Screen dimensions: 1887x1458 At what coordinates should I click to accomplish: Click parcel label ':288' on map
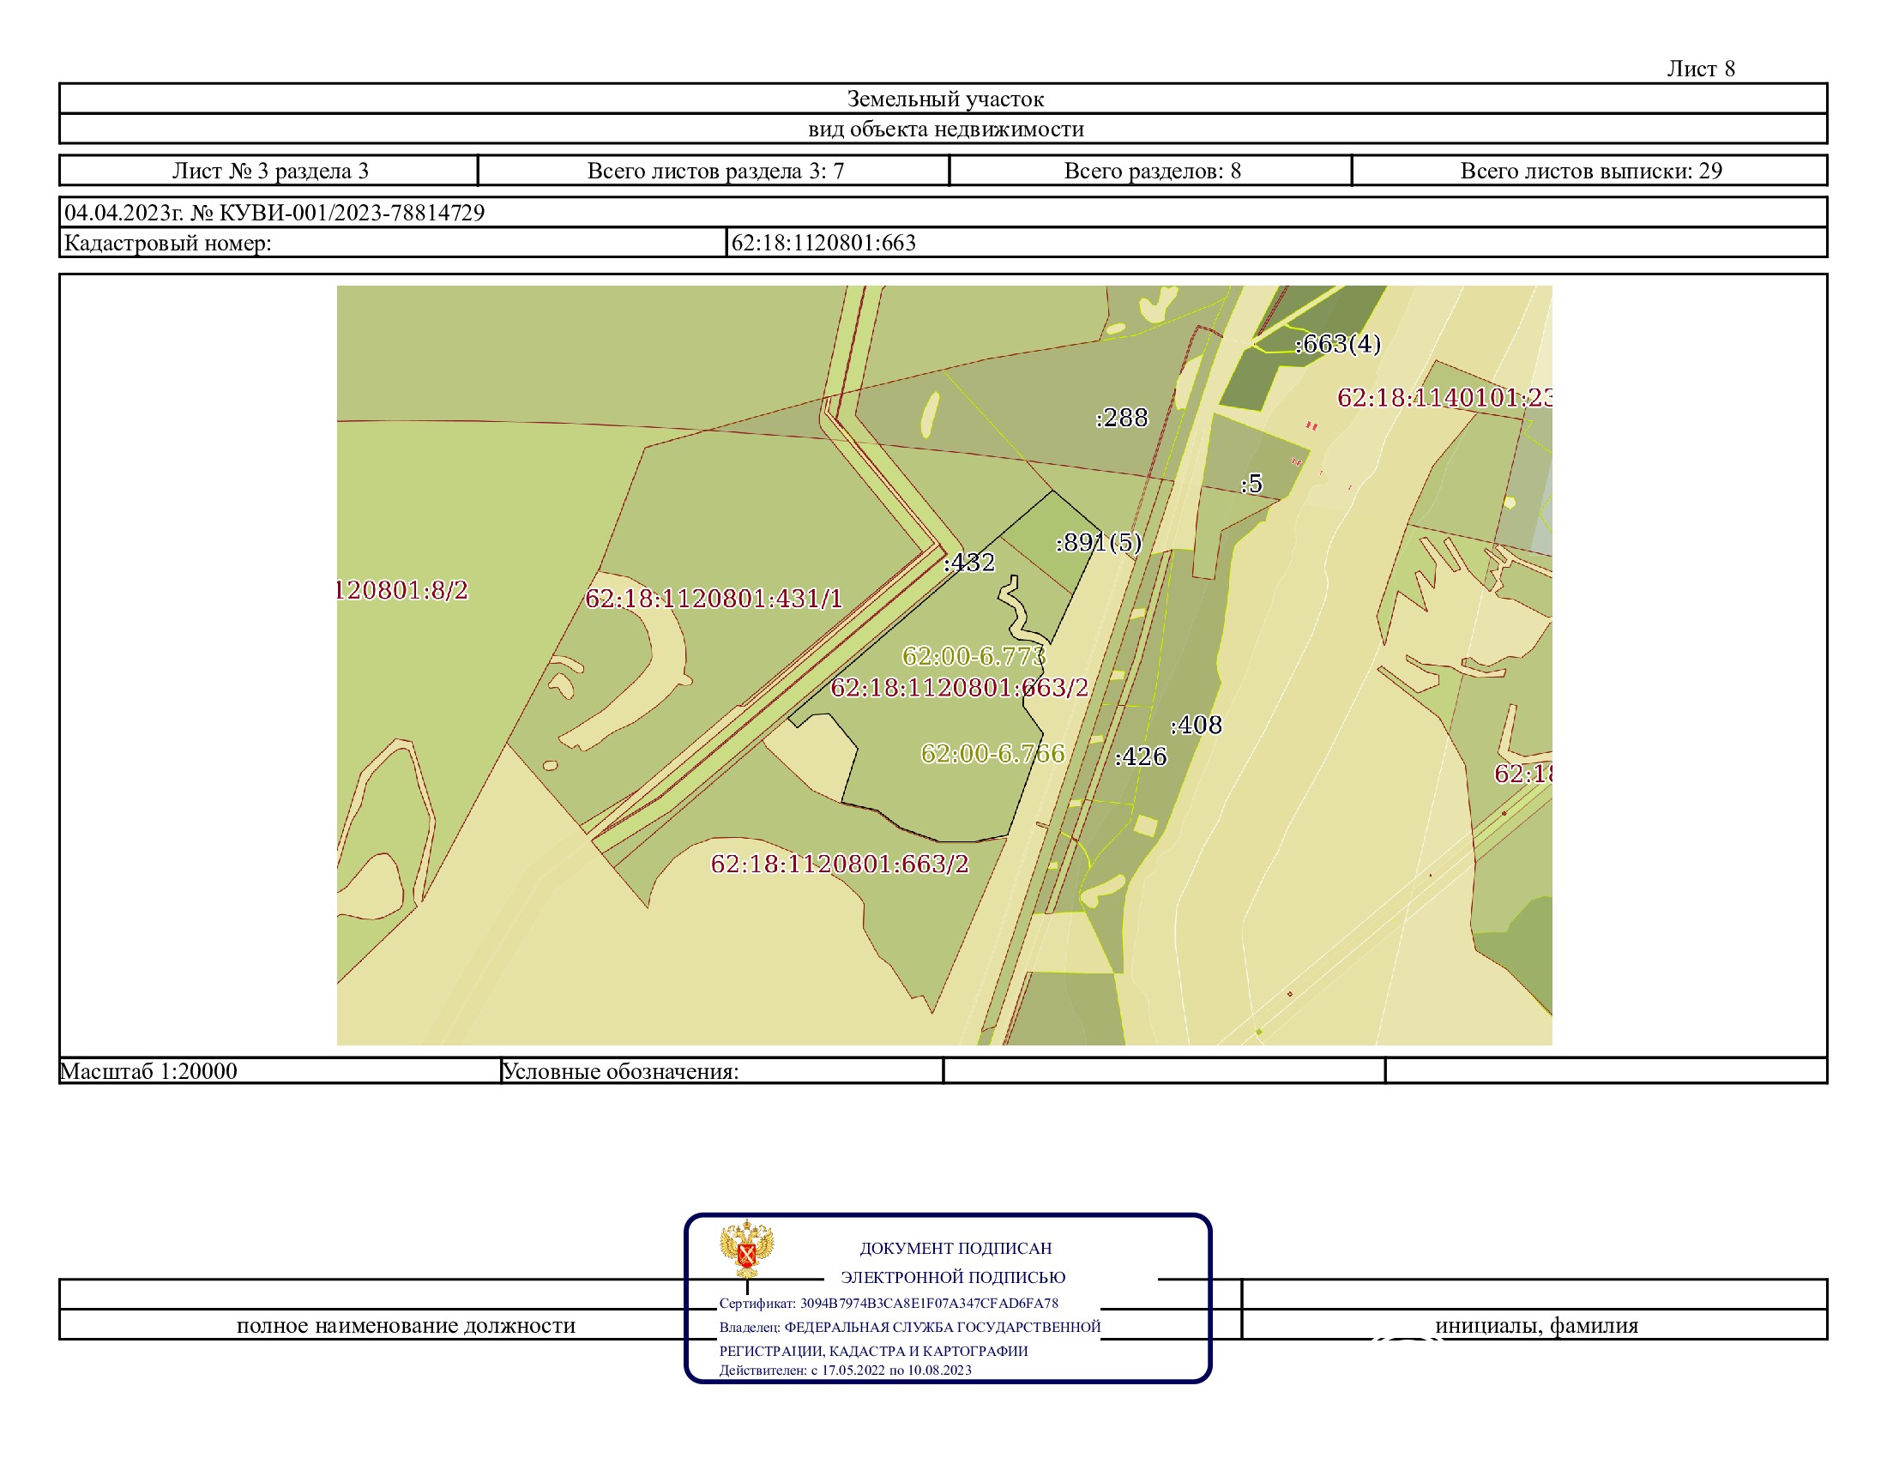pyautogui.click(x=1122, y=418)
